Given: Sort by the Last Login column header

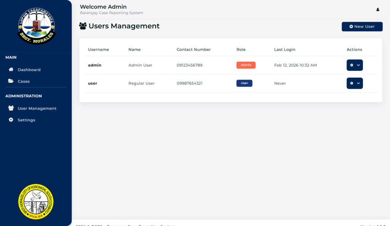Looking at the screenshot, I should click(285, 49).
